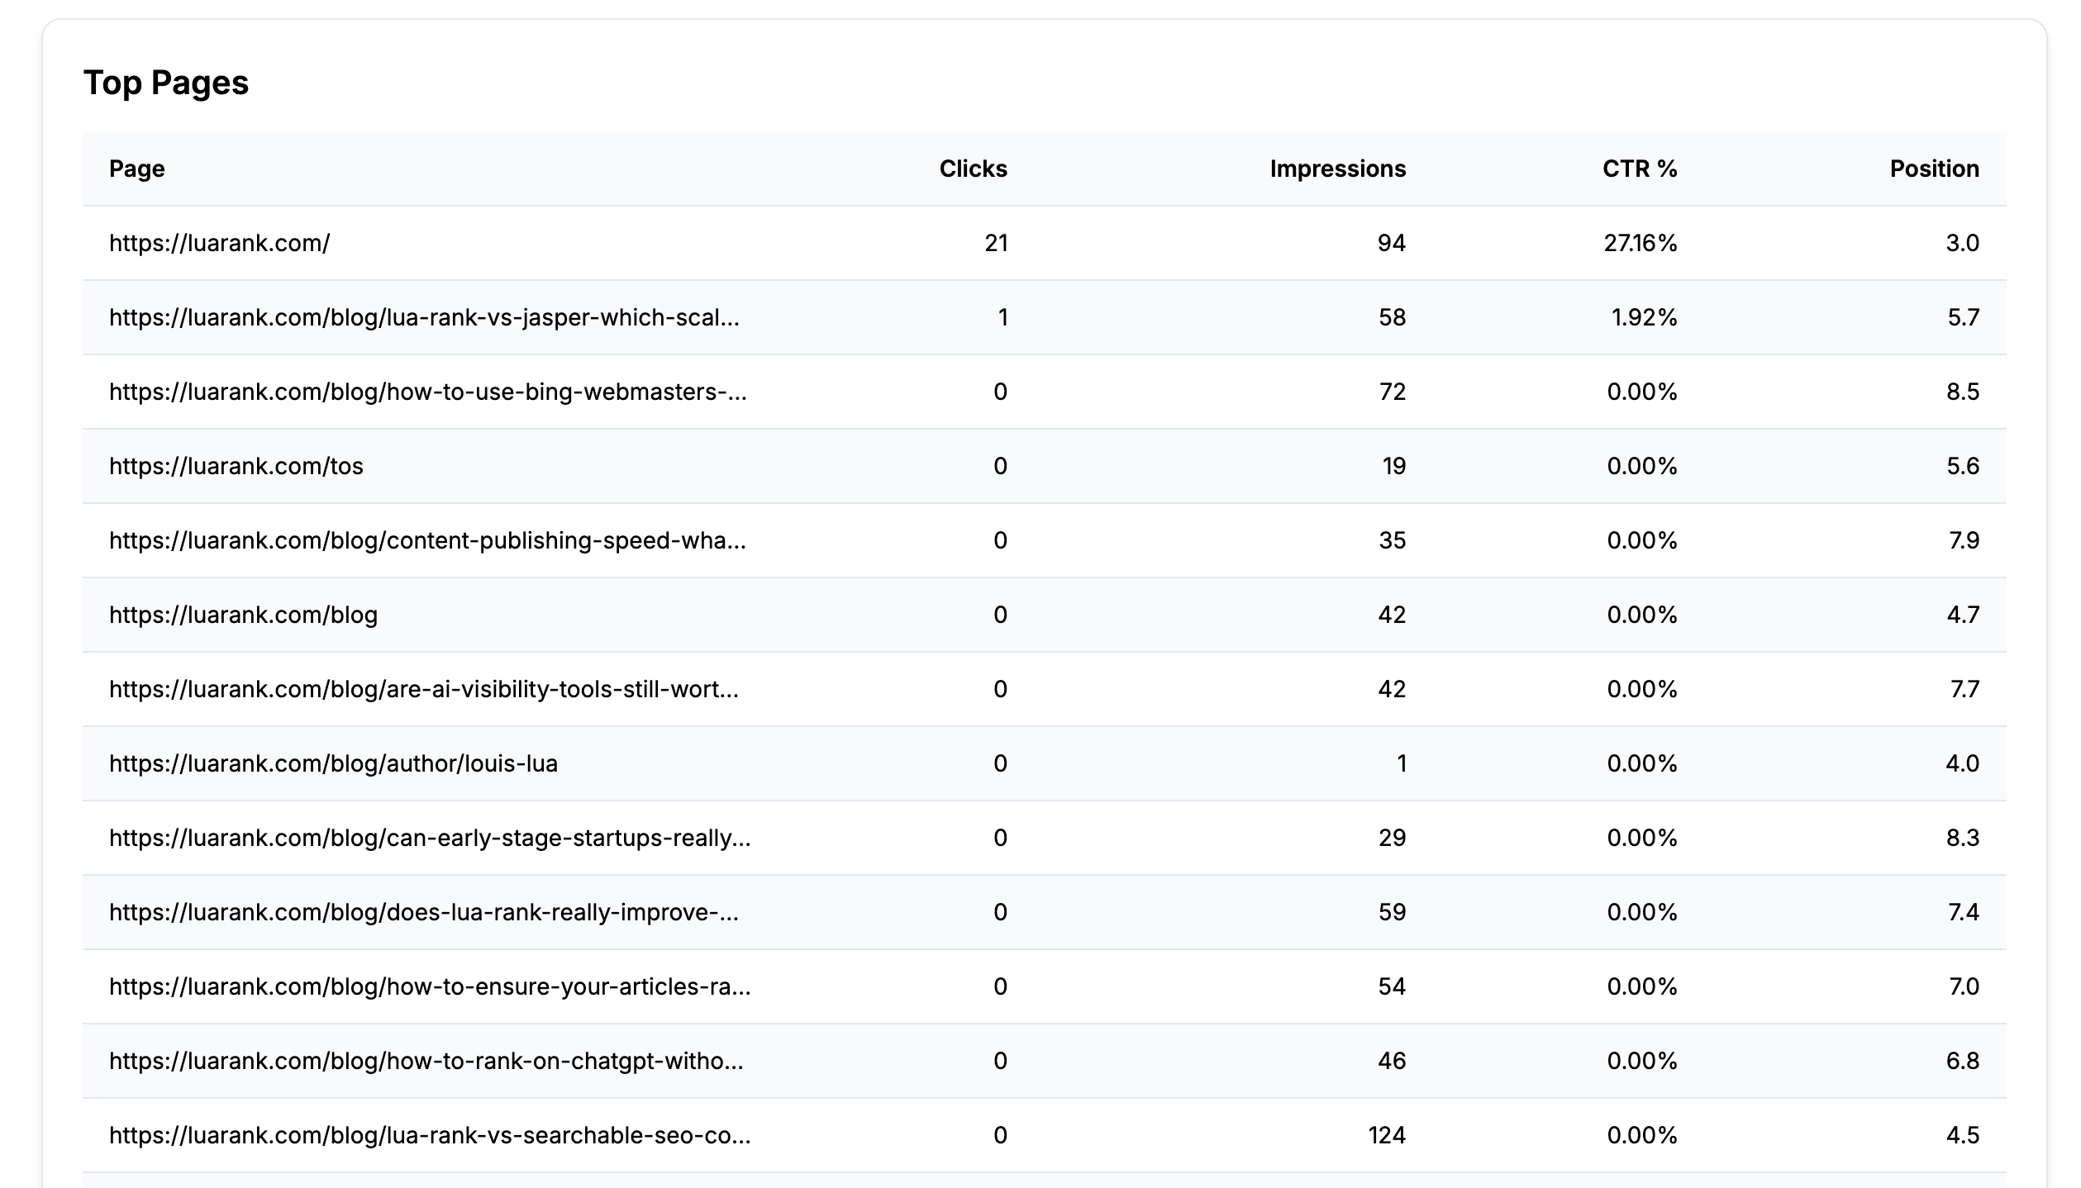The image size is (2081, 1188).
Task: Sort the table by the Position column
Action: pos(1934,169)
